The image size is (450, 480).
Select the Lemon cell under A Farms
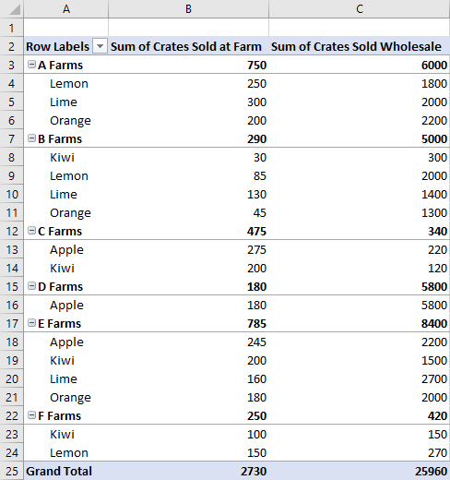coord(66,83)
